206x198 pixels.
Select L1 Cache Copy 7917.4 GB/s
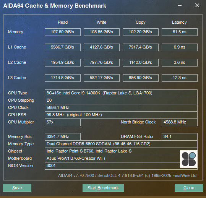pos(140,47)
